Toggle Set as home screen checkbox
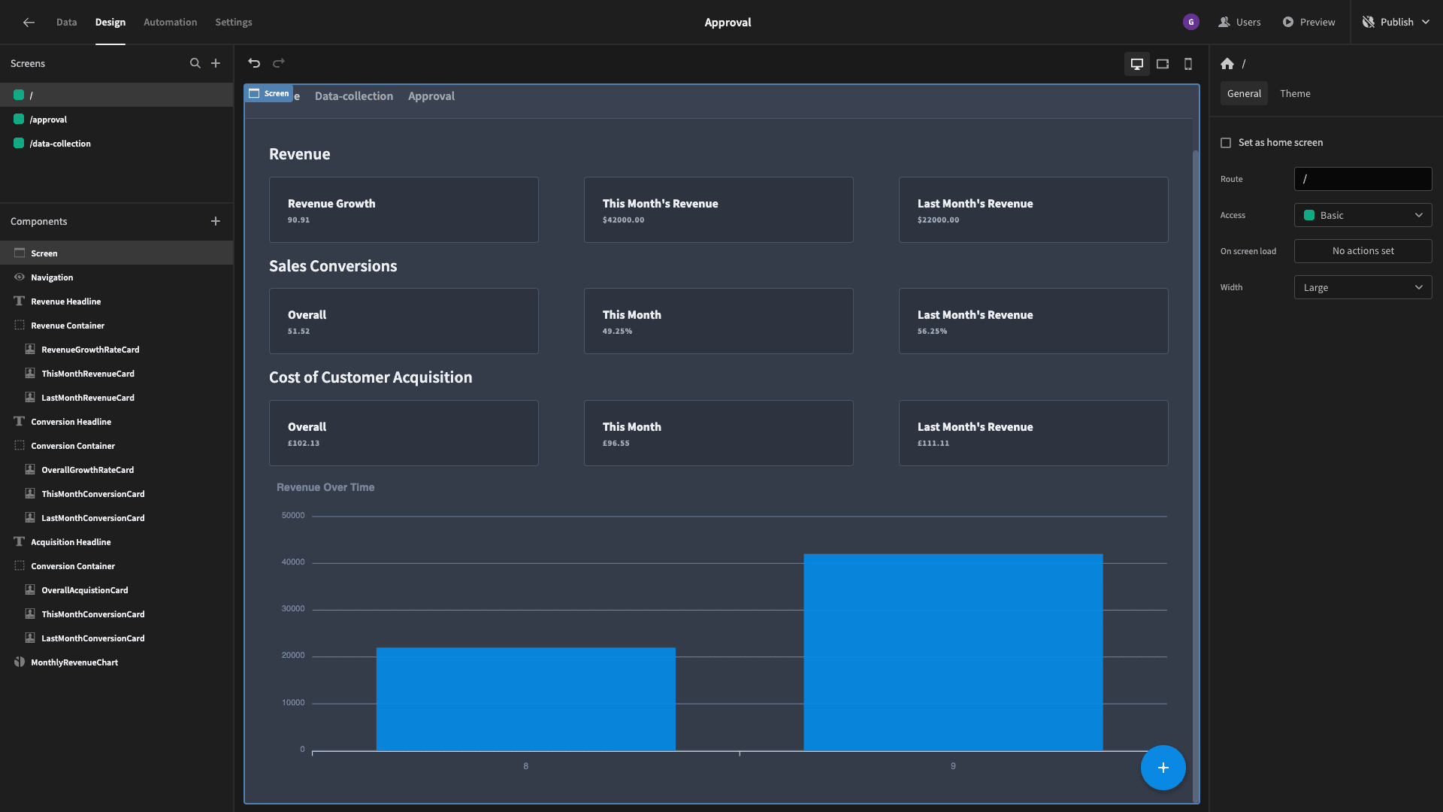This screenshot has height=812, width=1443. [1226, 143]
